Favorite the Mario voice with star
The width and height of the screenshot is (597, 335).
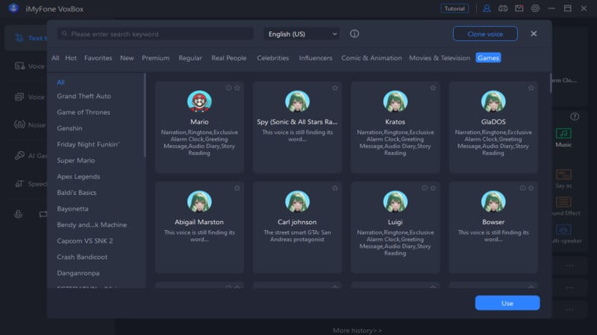(x=237, y=88)
